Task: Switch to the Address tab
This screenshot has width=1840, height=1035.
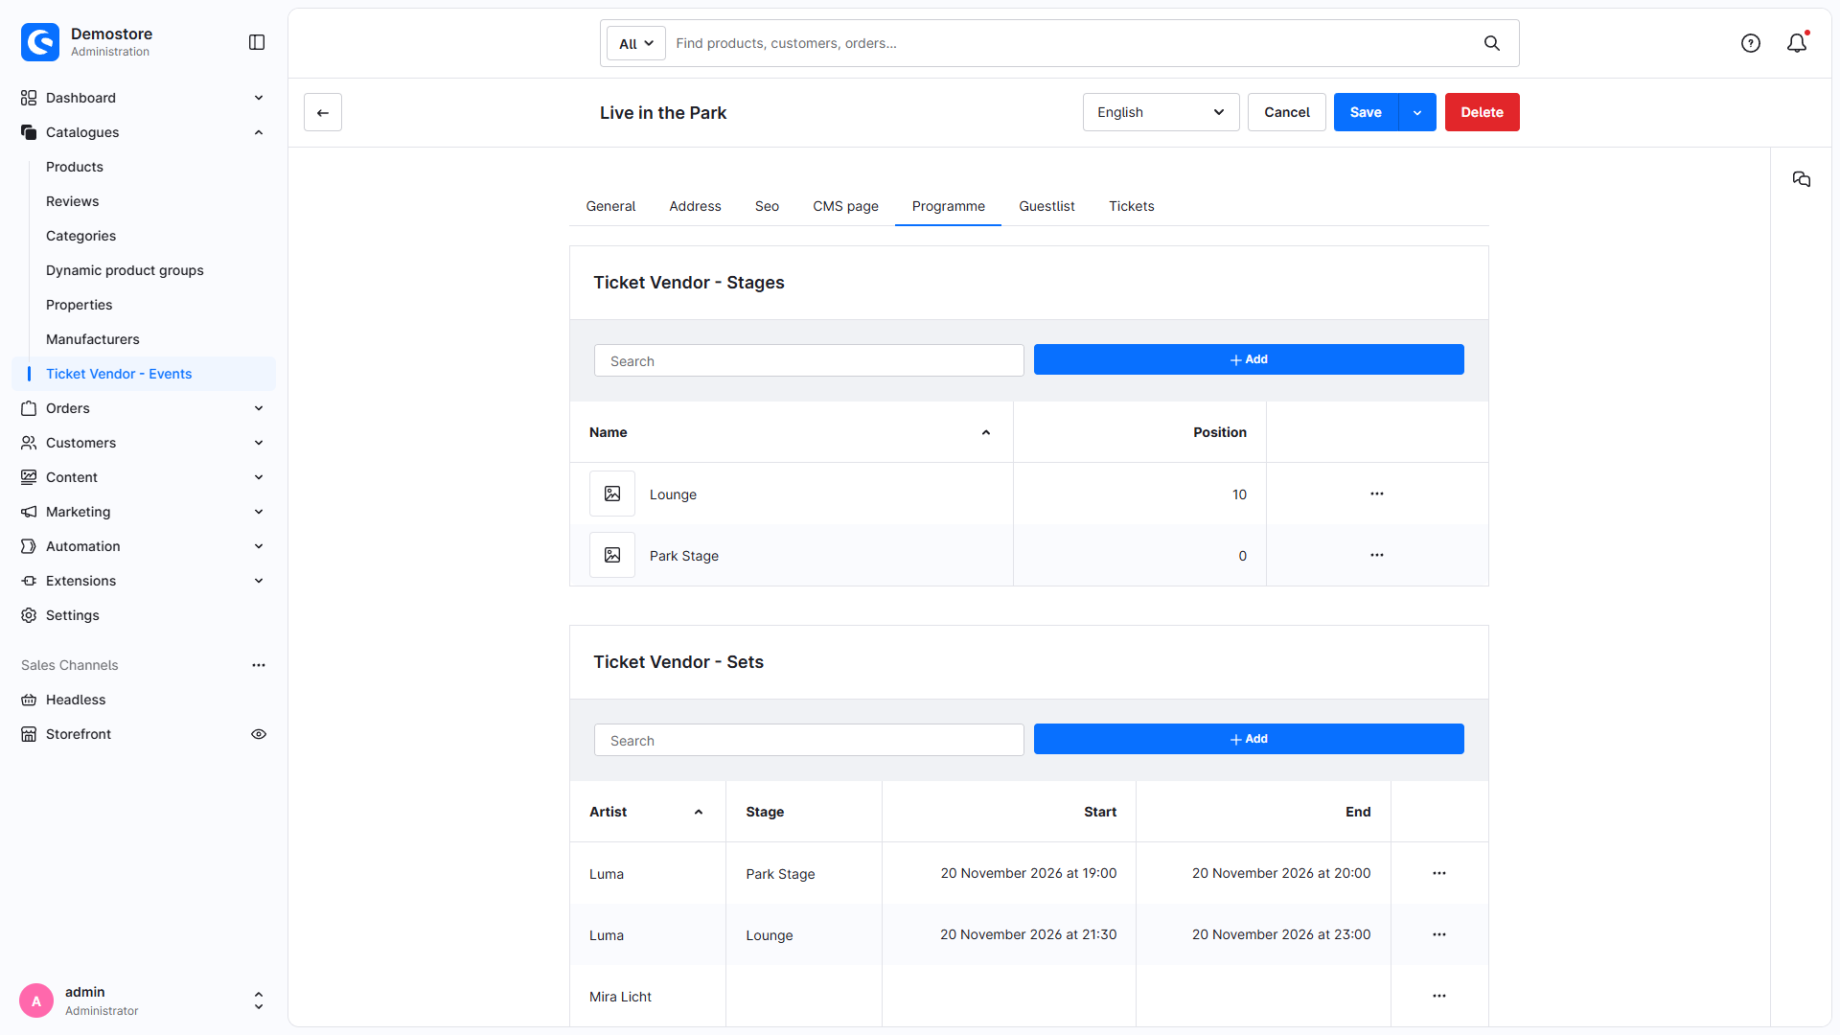Action: [x=695, y=206]
